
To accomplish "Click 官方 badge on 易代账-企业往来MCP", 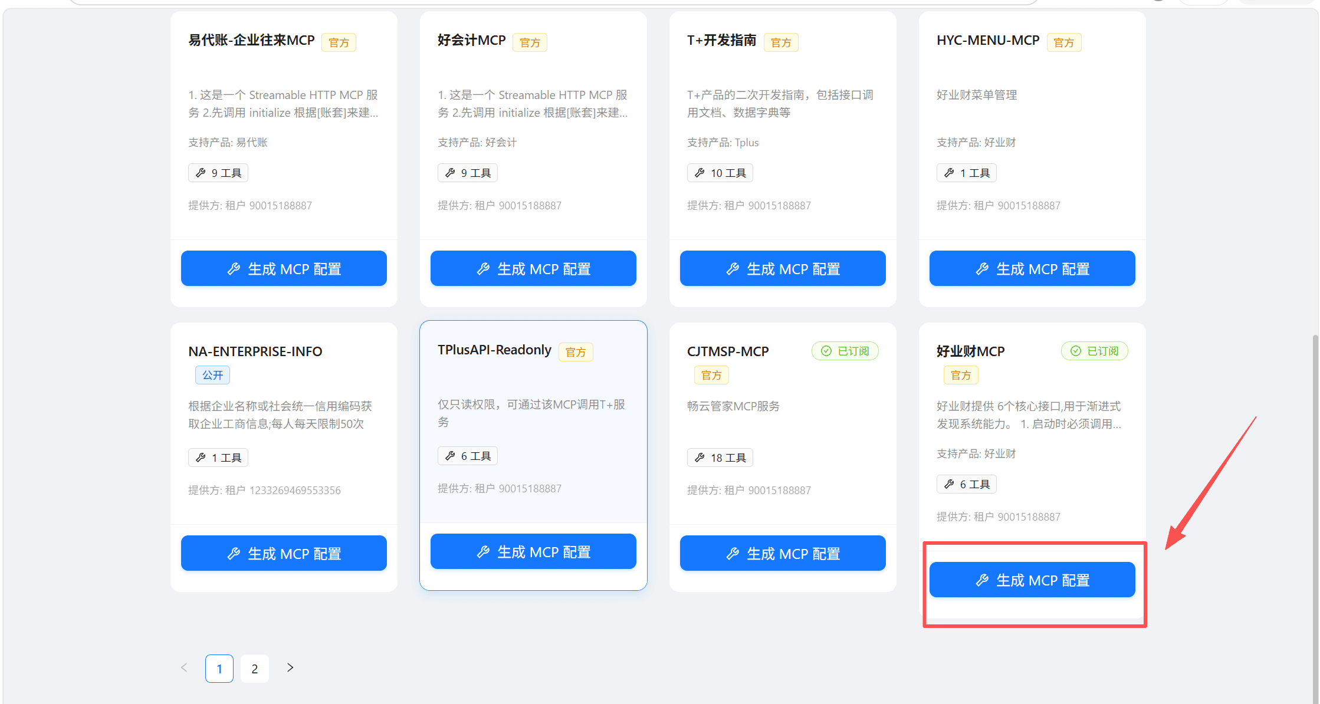I will pos(339,42).
